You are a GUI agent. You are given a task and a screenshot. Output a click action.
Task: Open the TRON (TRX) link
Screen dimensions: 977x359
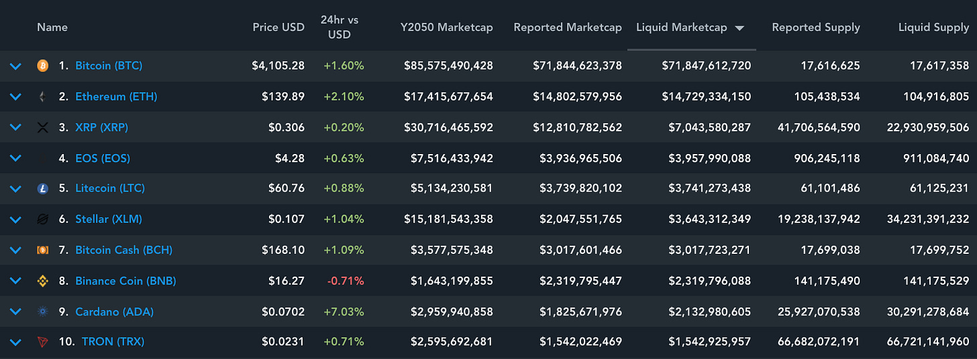coord(113,342)
